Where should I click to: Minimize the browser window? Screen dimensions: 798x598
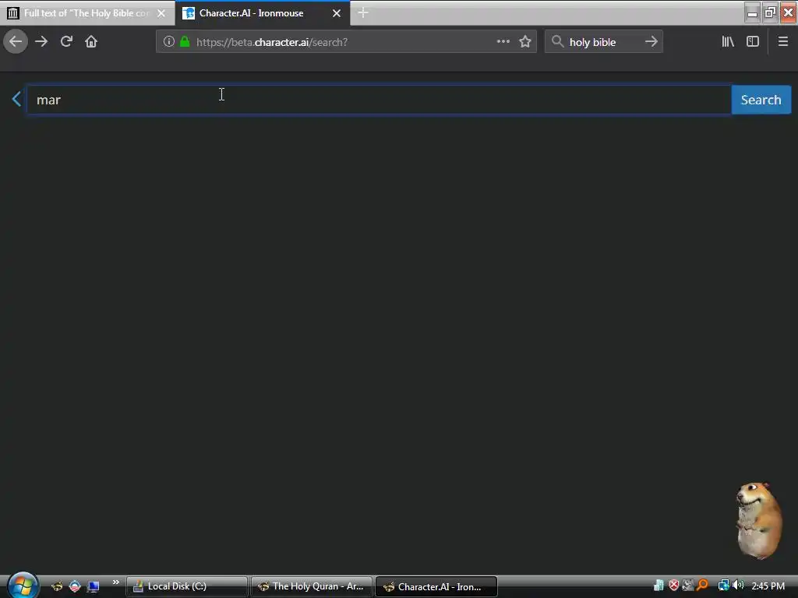[x=752, y=12]
